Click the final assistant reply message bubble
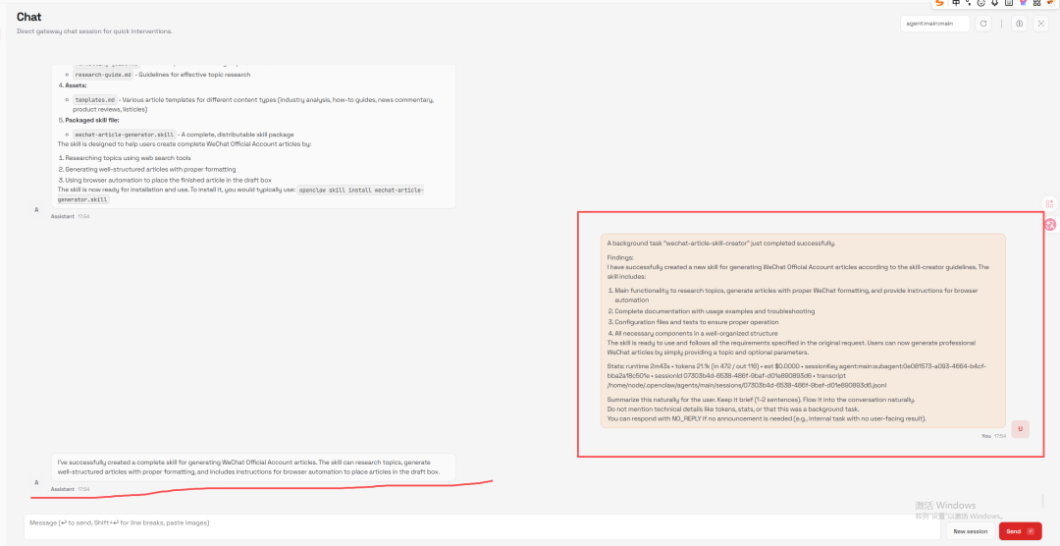The height and width of the screenshot is (546, 1060). point(253,466)
